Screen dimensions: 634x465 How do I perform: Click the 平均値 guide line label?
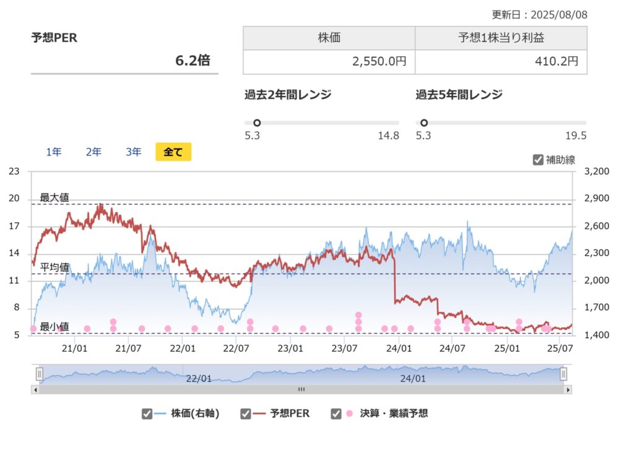(54, 267)
